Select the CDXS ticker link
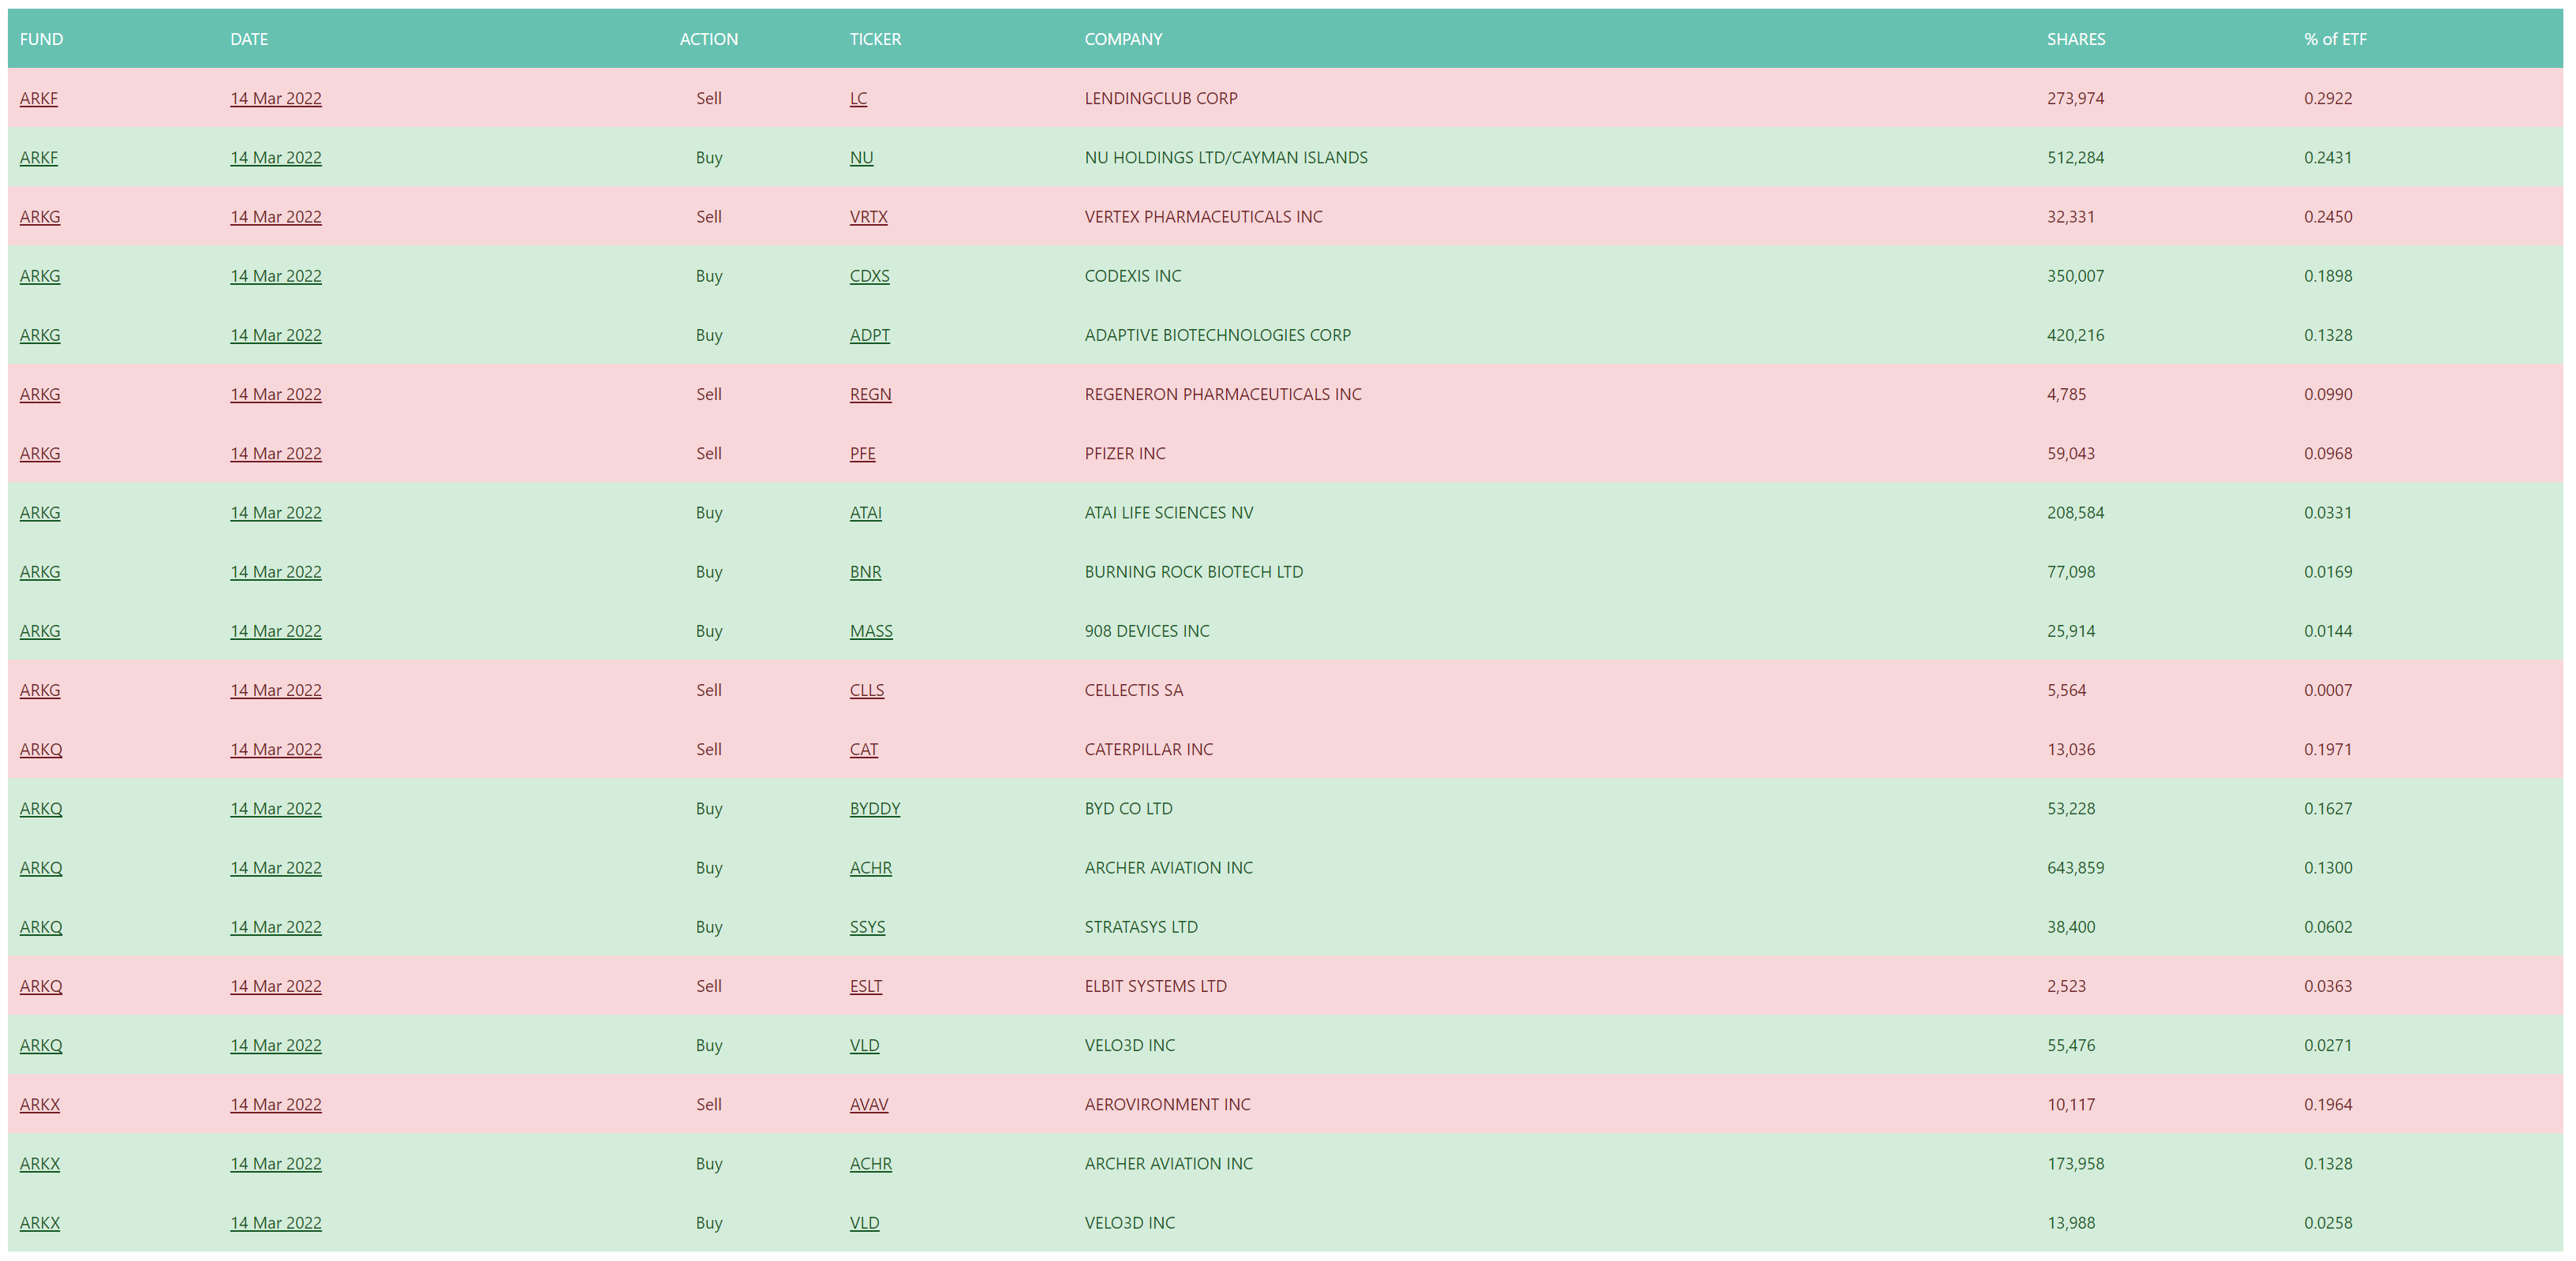This screenshot has width=2576, height=1261. tap(869, 275)
